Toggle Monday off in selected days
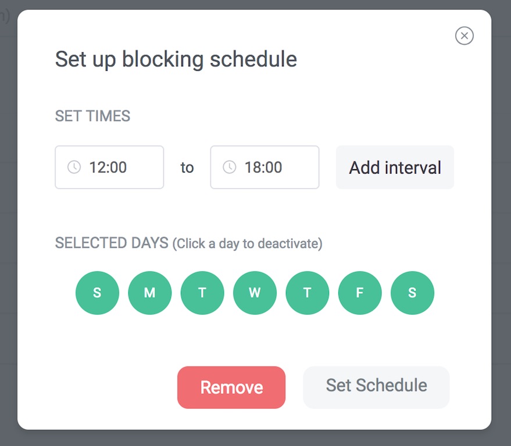This screenshot has width=511, height=446. (x=150, y=293)
